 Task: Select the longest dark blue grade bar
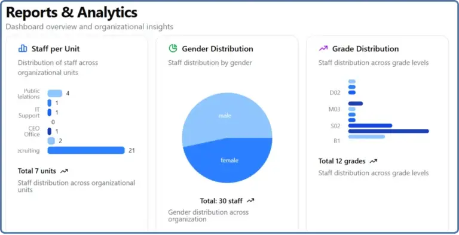(x=388, y=131)
